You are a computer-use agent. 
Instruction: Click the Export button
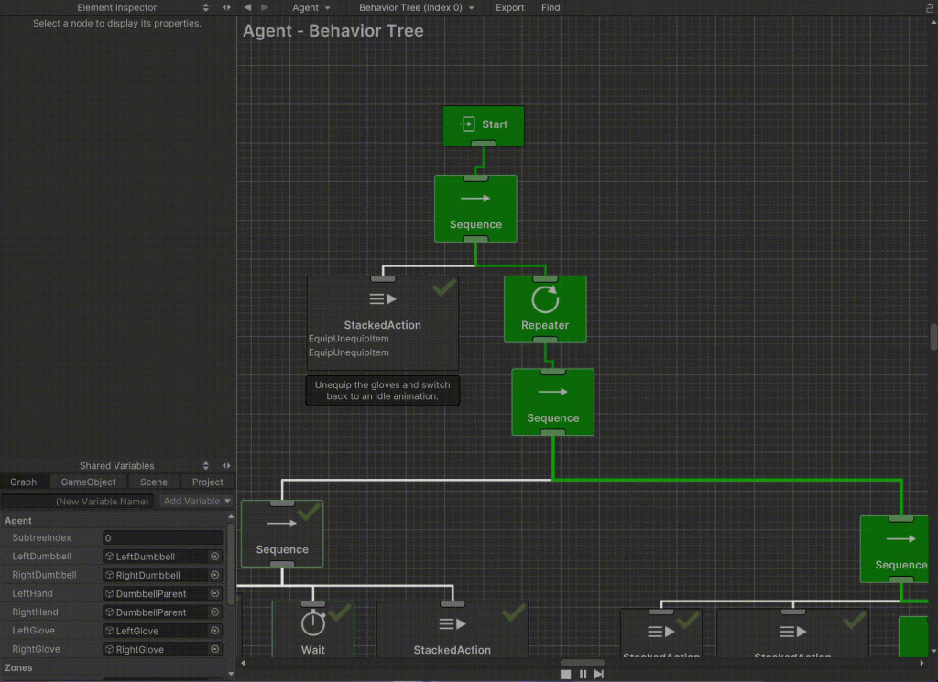510,7
